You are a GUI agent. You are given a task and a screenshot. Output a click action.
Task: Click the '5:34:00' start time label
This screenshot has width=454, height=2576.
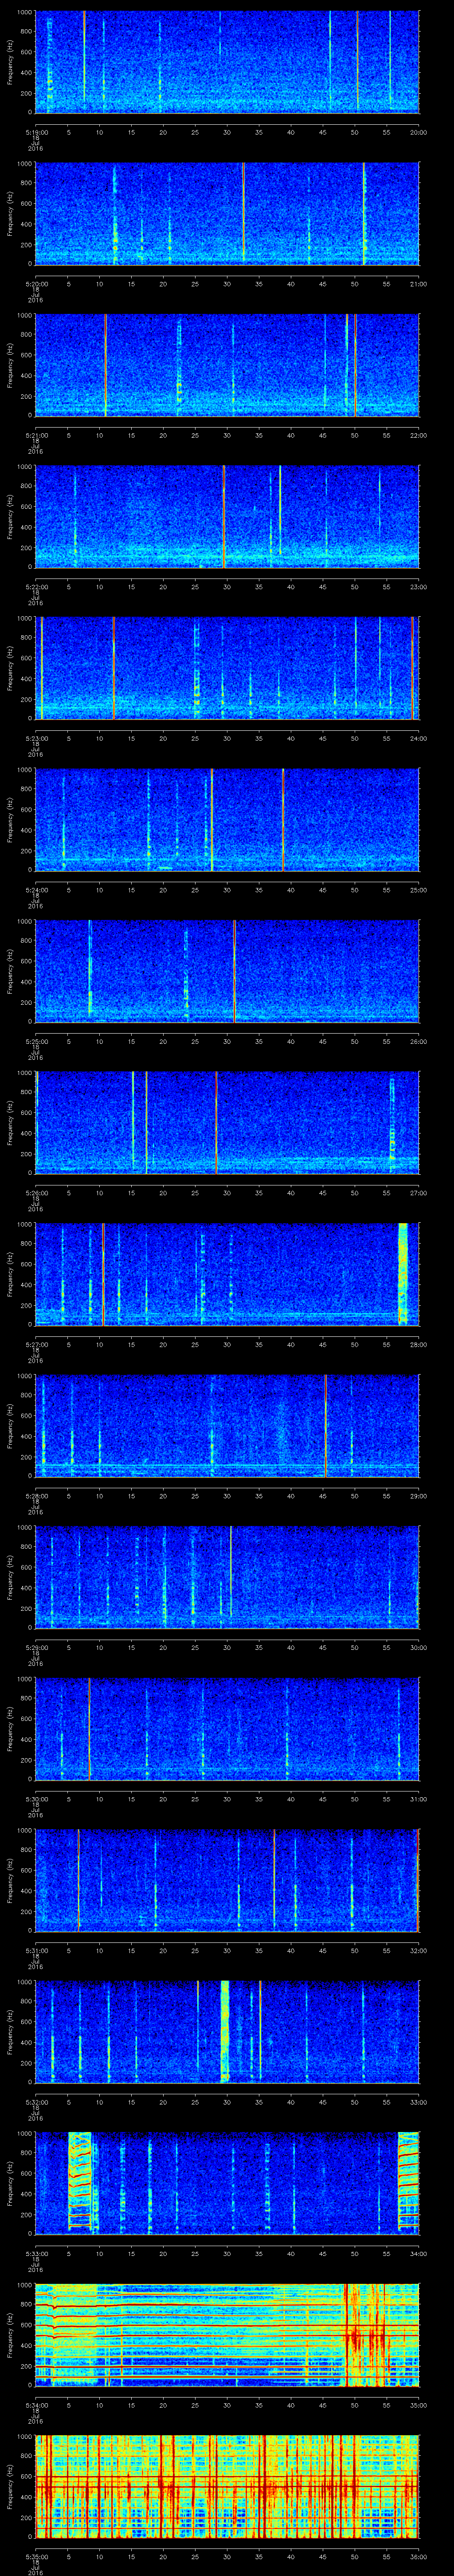tap(36, 2405)
